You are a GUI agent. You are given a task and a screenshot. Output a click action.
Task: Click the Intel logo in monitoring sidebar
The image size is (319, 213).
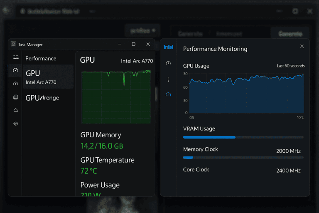[x=169, y=47]
